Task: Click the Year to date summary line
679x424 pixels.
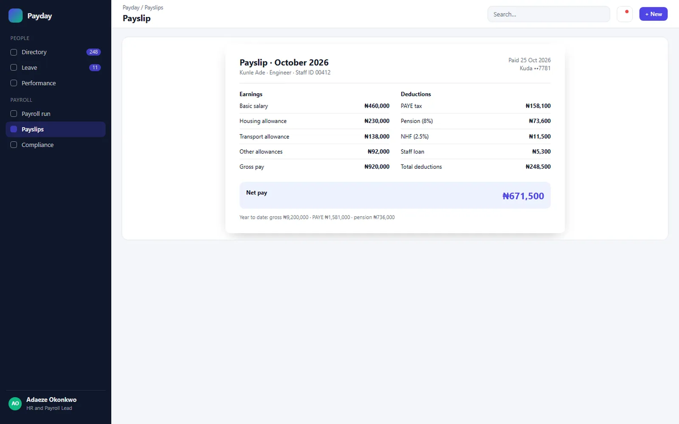Action: [x=317, y=217]
